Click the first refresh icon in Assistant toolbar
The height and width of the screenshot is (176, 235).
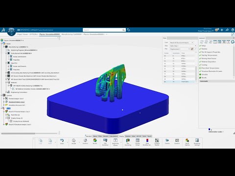202,42
